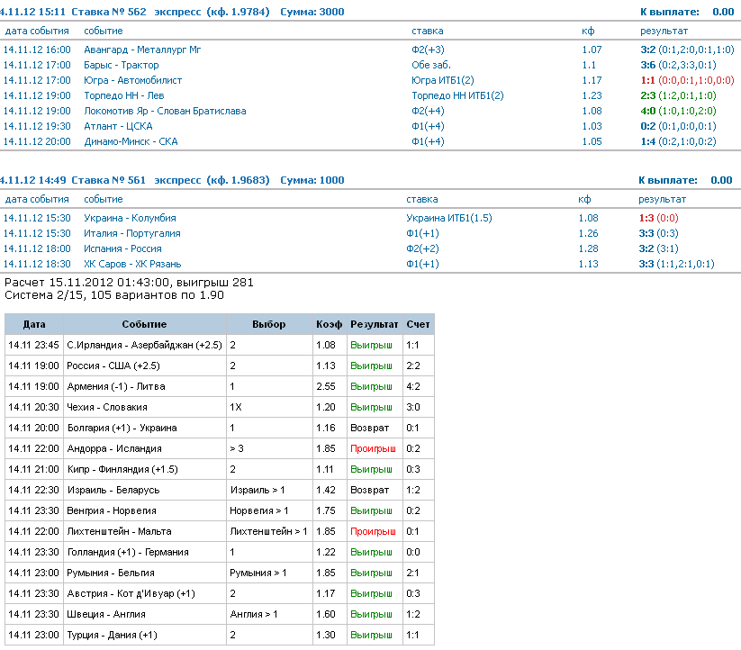Click the 'Торпедо НН - Лев' event
This screenshot has width=741, height=650.
pos(124,95)
